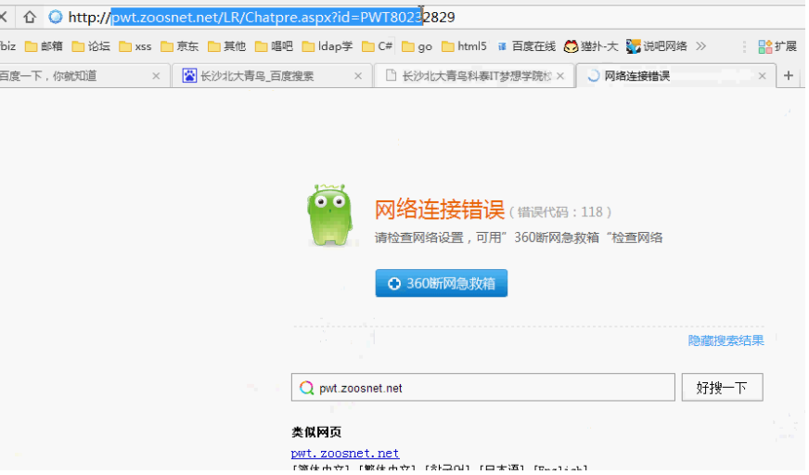Open the 京东 bookmark folder
Screen dimensions: 809x475
coord(180,46)
